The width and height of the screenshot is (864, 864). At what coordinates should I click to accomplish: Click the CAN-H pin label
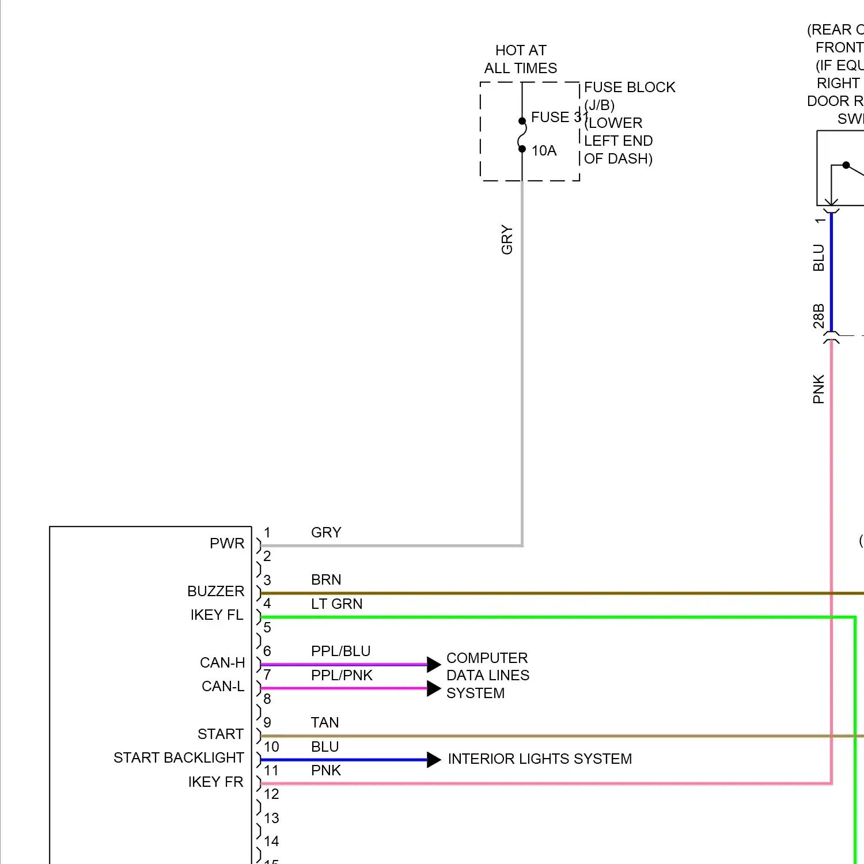pos(222,662)
